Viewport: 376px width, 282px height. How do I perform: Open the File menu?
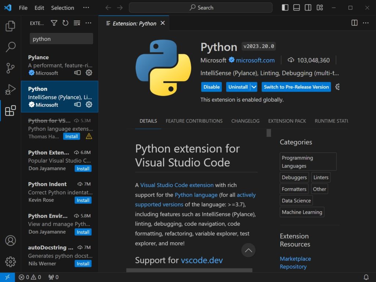[x=23, y=8]
